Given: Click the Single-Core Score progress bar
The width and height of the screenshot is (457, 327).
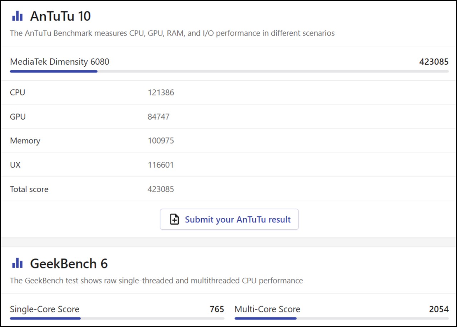Looking at the screenshot, I should [117, 318].
